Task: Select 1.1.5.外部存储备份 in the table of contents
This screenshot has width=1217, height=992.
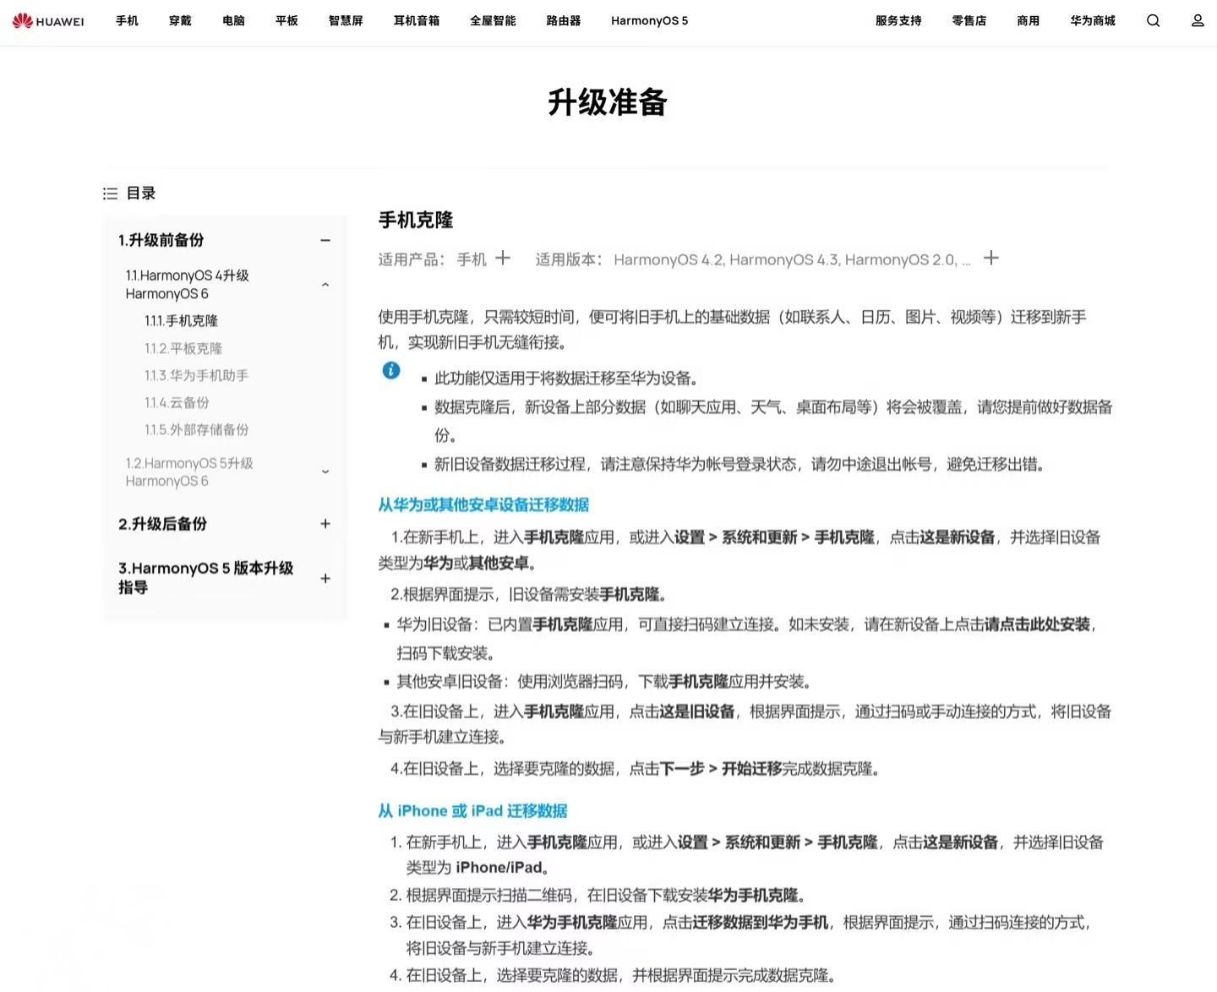Action: (x=196, y=430)
